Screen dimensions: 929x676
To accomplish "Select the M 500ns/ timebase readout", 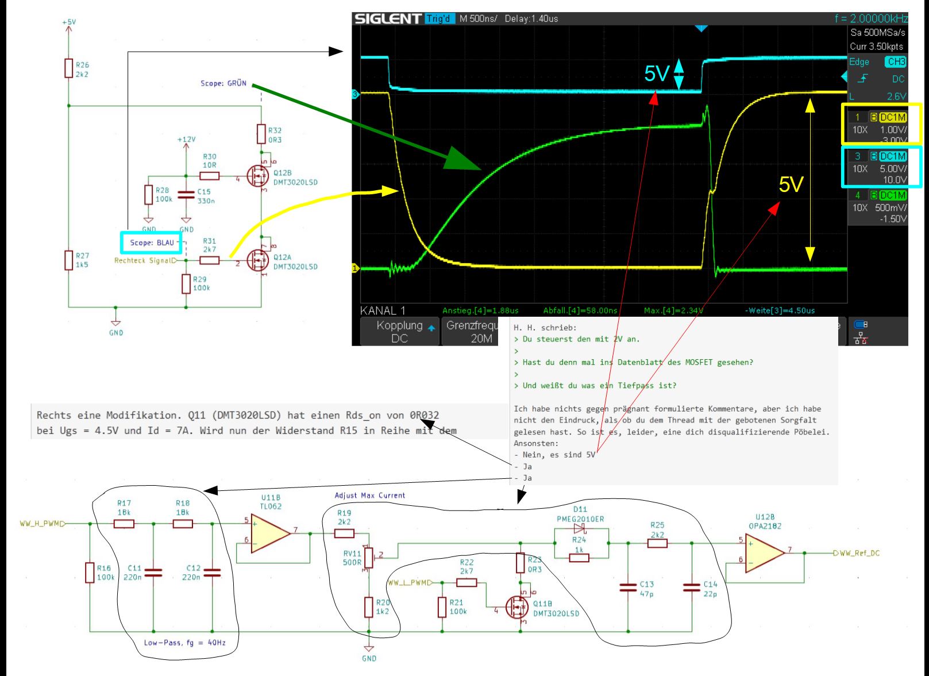I will click(x=477, y=18).
